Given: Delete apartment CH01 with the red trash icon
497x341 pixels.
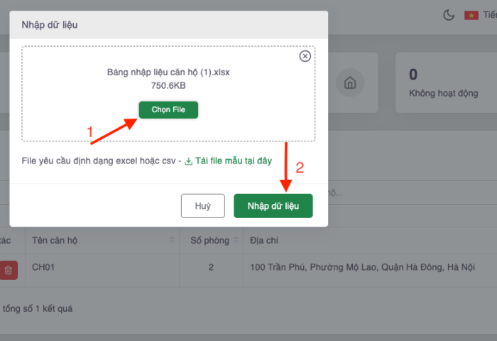Looking at the screenshot, I should [x=8, y=270].
